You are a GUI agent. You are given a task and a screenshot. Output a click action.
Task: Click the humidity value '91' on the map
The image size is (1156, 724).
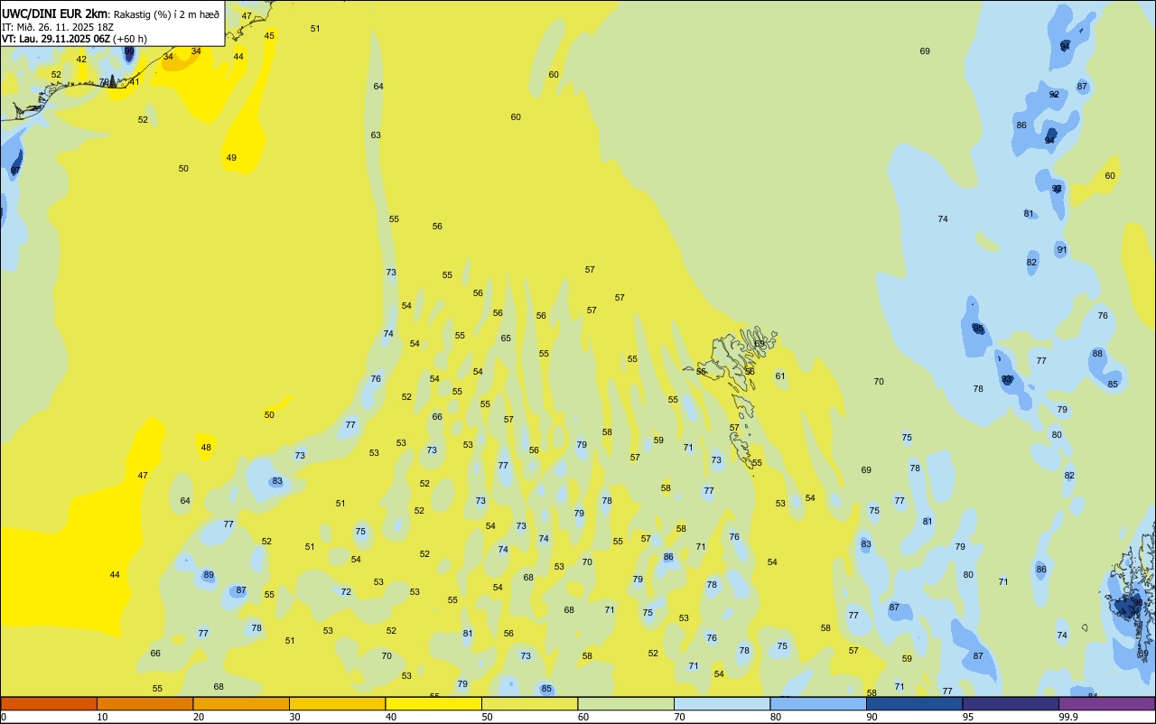1062,250
